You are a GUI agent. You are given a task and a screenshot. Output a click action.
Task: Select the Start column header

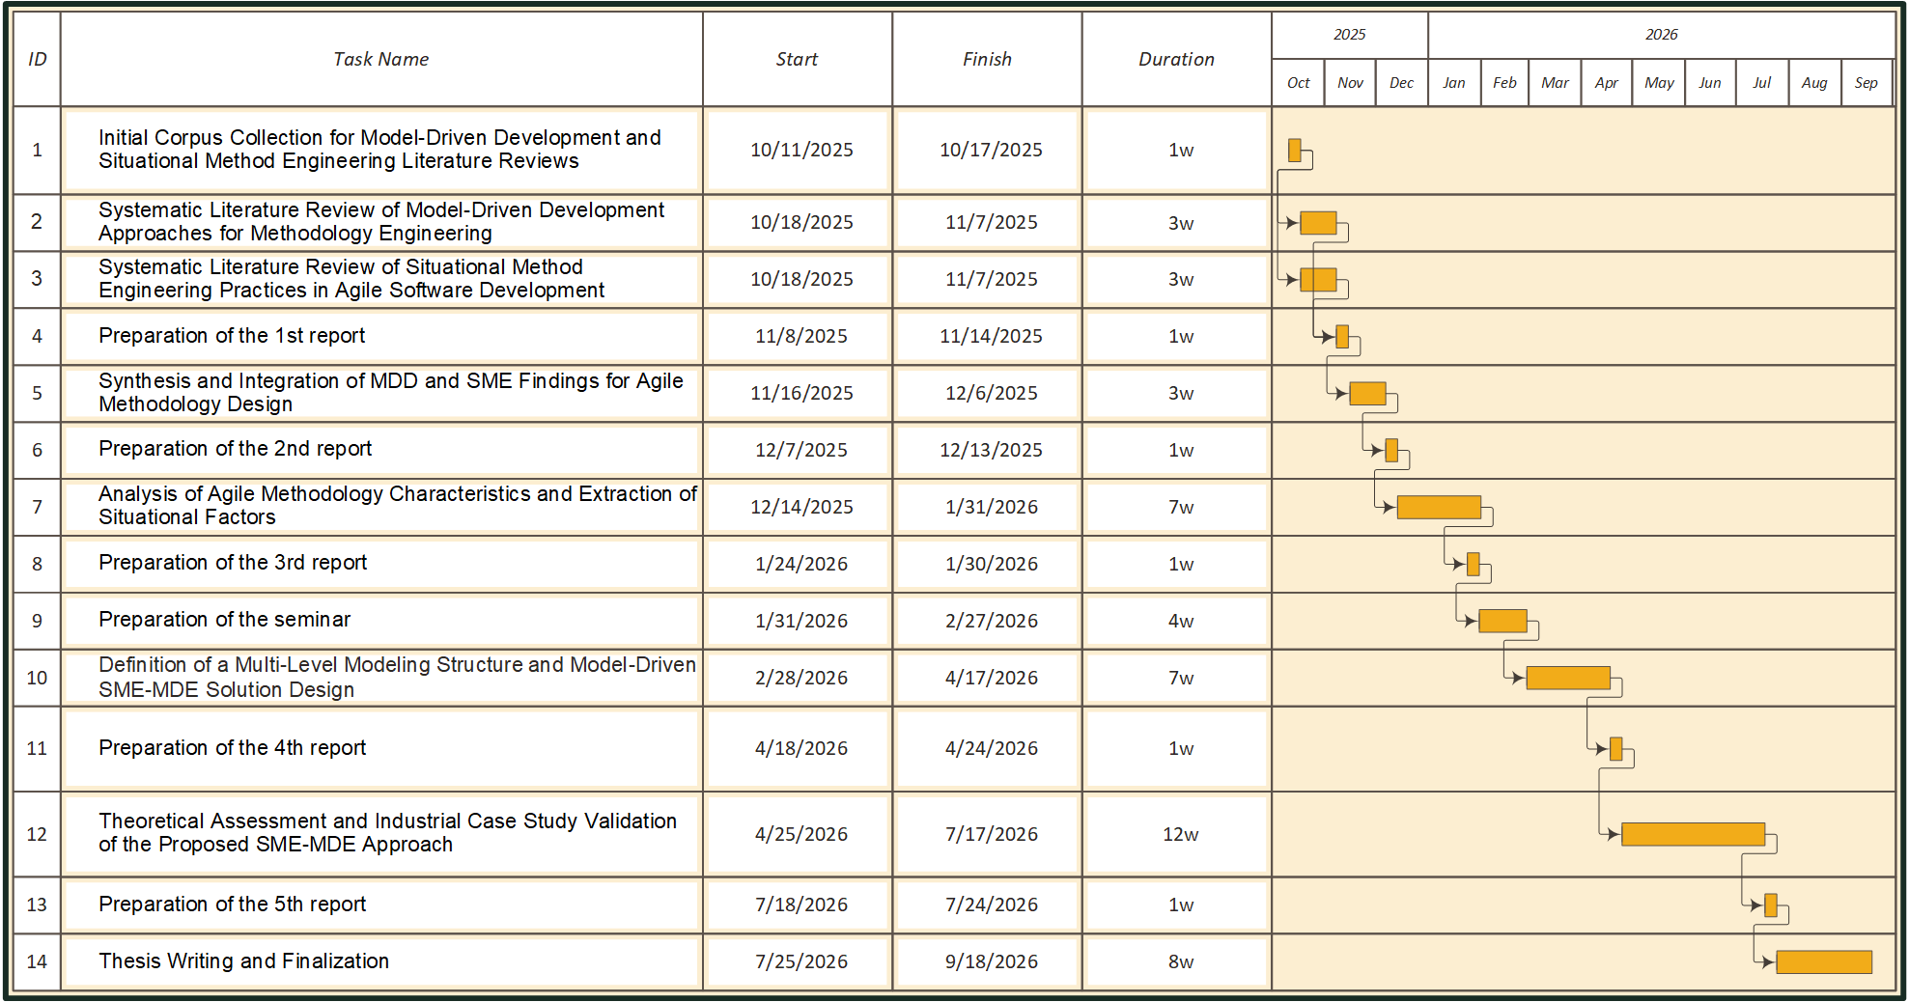(x=797, y=59)
